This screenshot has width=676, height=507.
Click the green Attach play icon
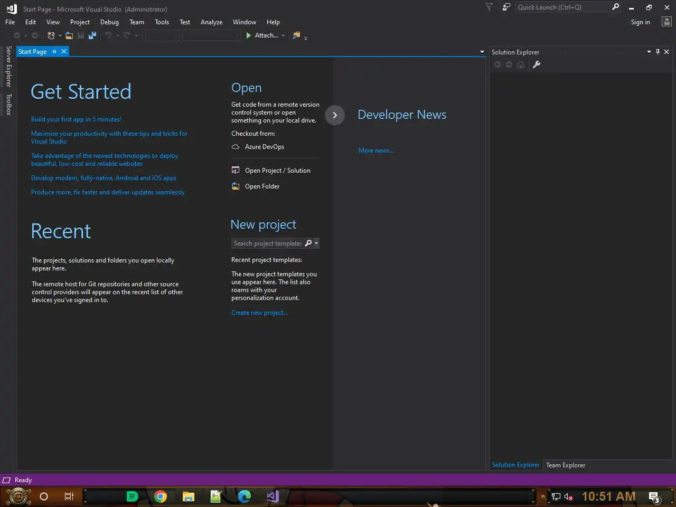249,35
